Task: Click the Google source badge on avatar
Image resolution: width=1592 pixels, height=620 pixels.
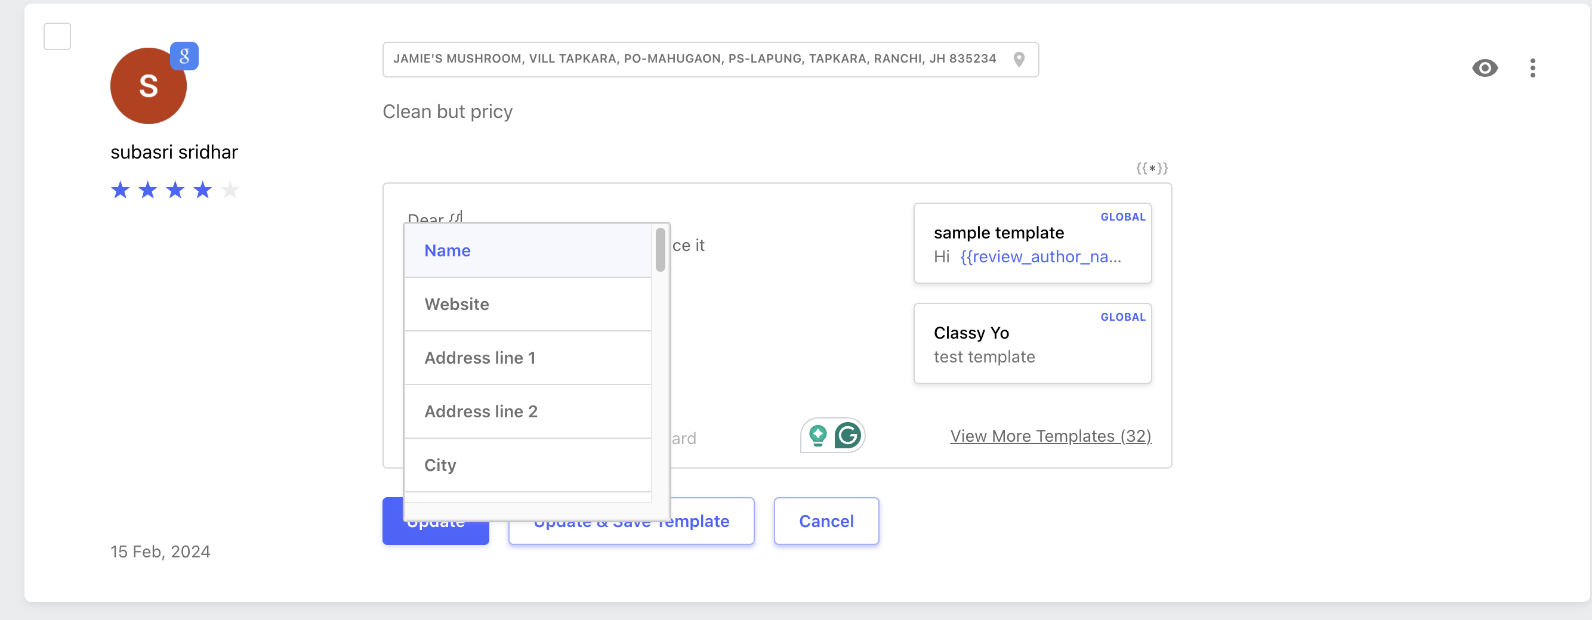Action: pyautogui.click(x=184, y=56)
